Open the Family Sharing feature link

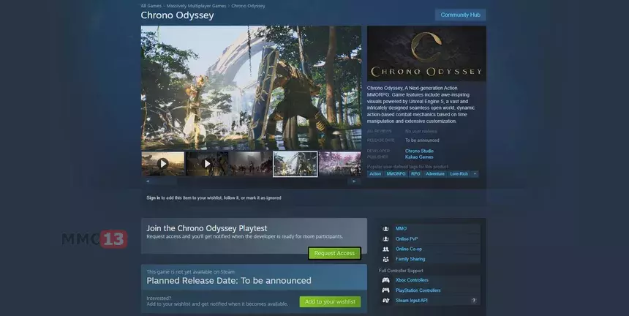pos(410,259)
